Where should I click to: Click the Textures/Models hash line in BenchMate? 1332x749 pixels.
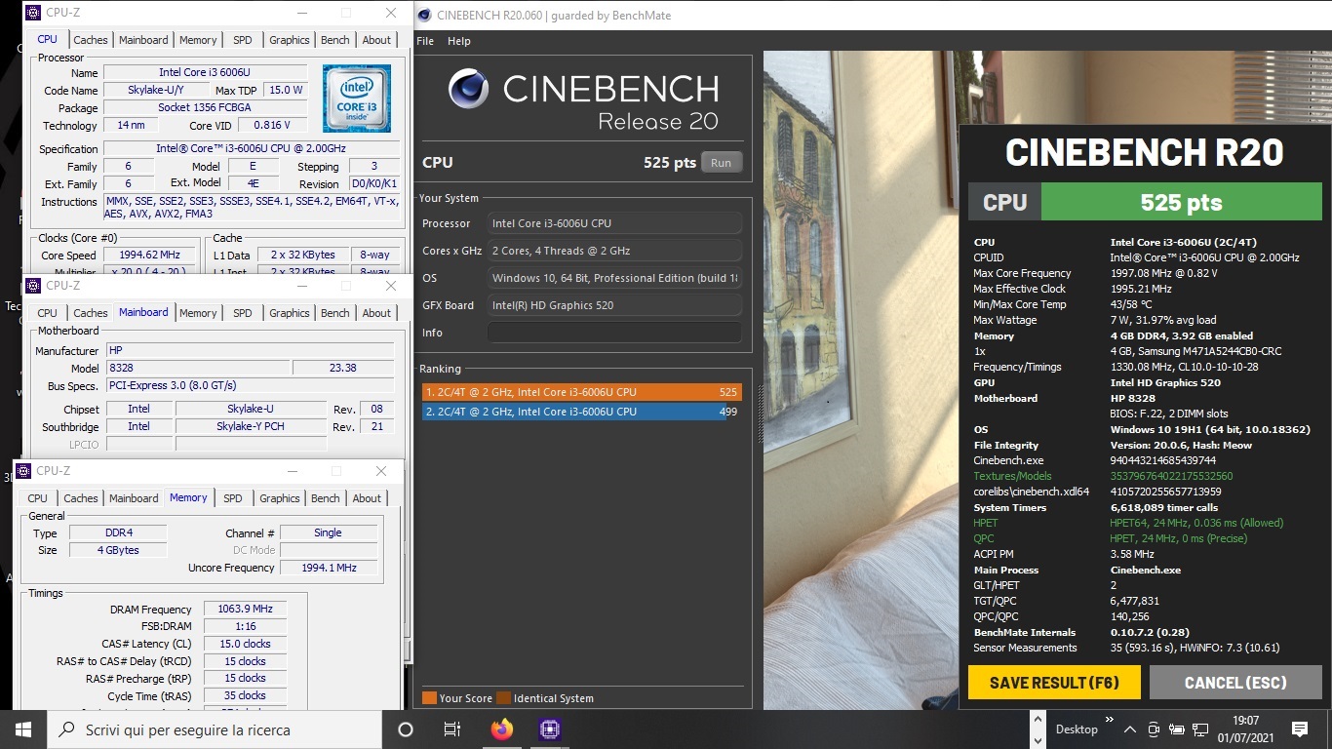pyautogui.click(x=1103, y=476)
